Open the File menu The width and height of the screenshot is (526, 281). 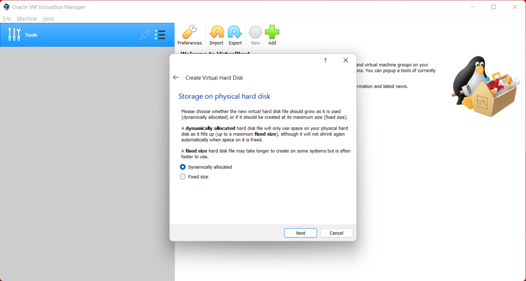[x=7, y=18]
